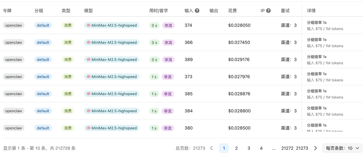
Task: Go to the previous page arrow
Action: (x=211, y=148)
